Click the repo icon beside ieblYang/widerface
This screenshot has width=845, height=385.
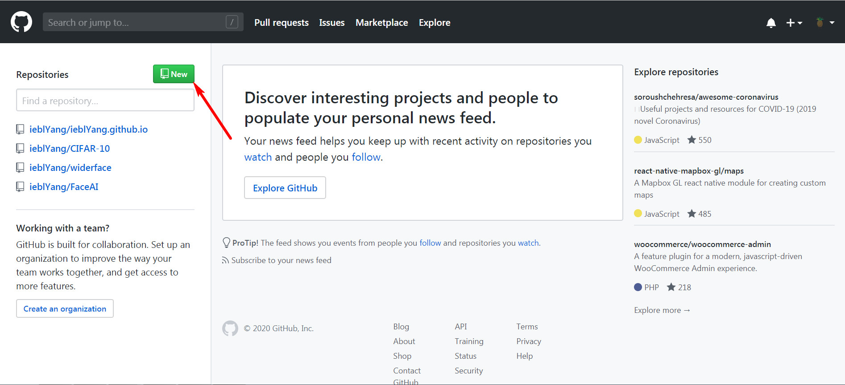[x=20, y=168]
